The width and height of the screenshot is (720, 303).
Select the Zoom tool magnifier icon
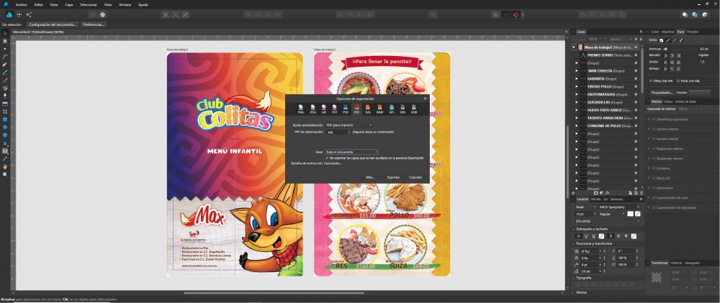[5, 174]
